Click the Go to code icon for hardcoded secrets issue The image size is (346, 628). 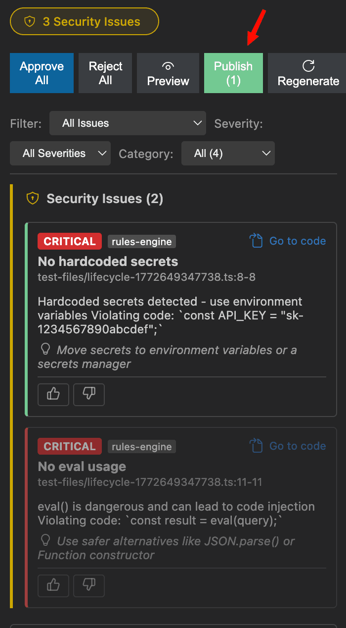point(256,241)
